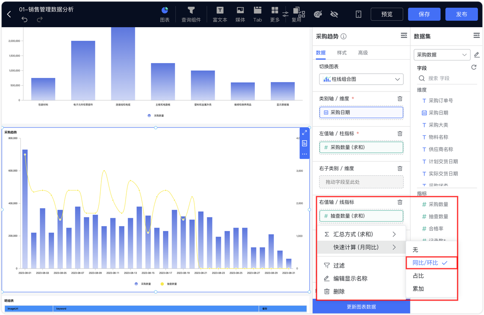Open the 柱线组合图 chart type dropdown
This screenshot has height=315, width=484.
[361, 79]
